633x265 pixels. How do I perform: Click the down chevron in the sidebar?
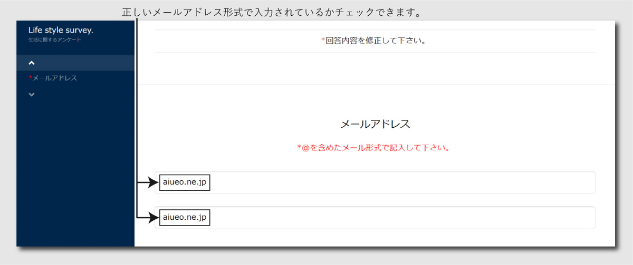(x=32, y=95)
